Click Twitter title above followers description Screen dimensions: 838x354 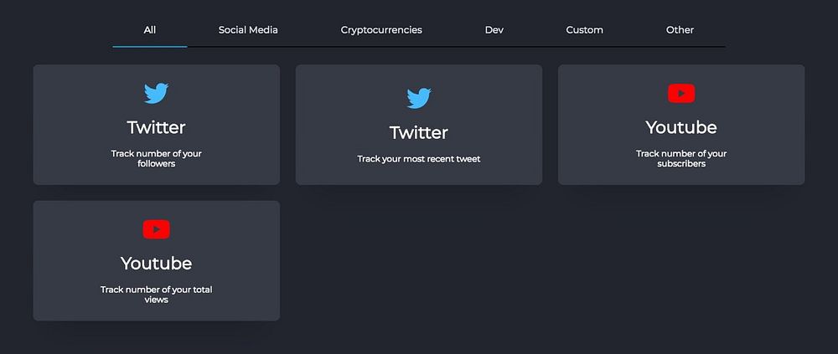tap(156, 127)
